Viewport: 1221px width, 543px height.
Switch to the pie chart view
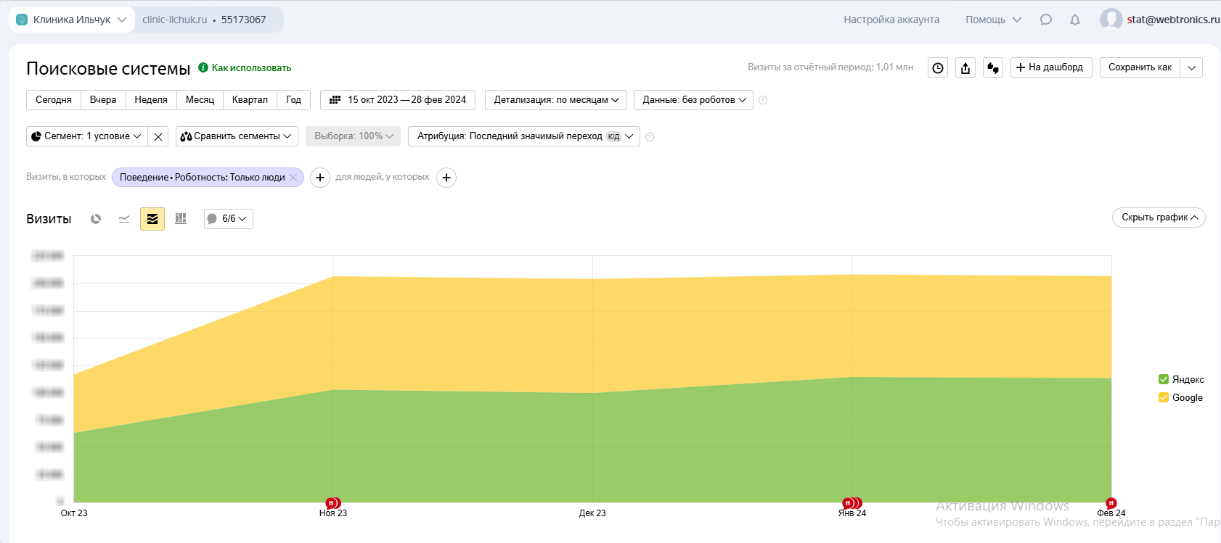[96, 219]
